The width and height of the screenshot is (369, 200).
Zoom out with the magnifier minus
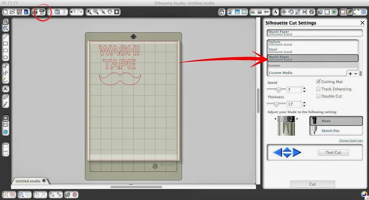[96, 12]
